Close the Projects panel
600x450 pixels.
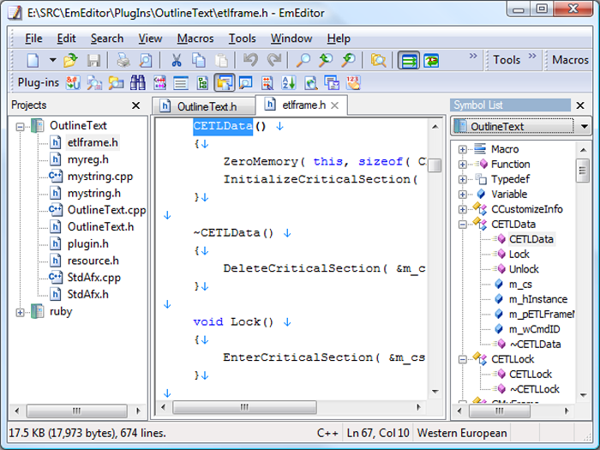[x=135, y=105]
